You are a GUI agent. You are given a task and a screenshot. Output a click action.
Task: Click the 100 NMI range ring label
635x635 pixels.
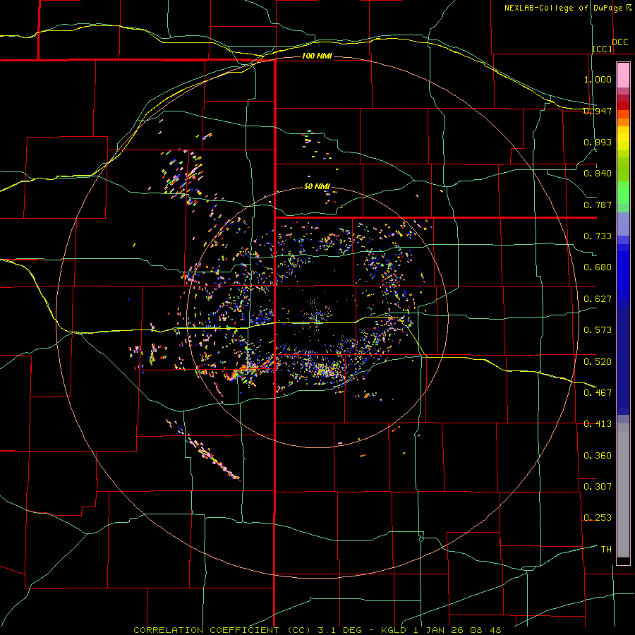(x=317, y=56)
